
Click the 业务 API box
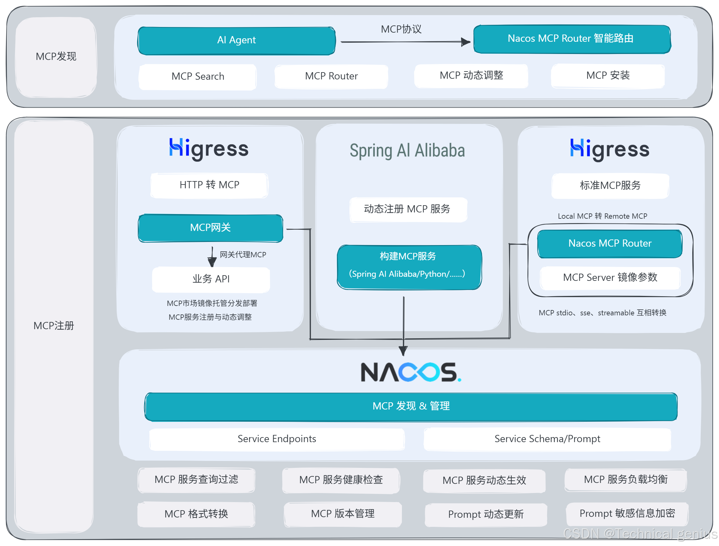(211, 279)
